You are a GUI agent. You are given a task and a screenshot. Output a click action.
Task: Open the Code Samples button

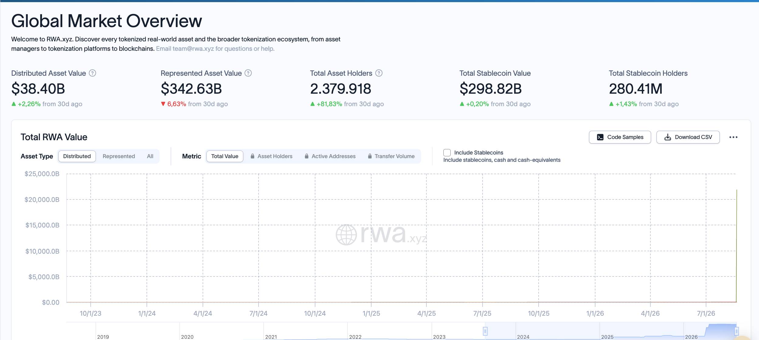pos(620,137)
